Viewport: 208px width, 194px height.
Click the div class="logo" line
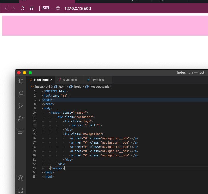coord(78,121)
